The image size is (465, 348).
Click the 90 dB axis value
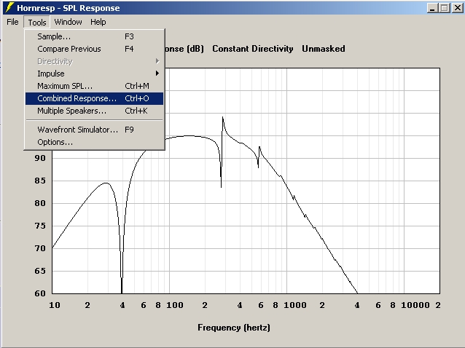pyautogui.click(x=40, y=158)
